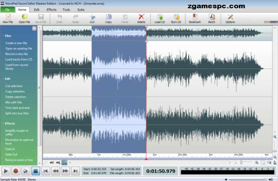Click the Load CD icon
Image resolution: width=278 pixels, height=181 pixels.
160,19
